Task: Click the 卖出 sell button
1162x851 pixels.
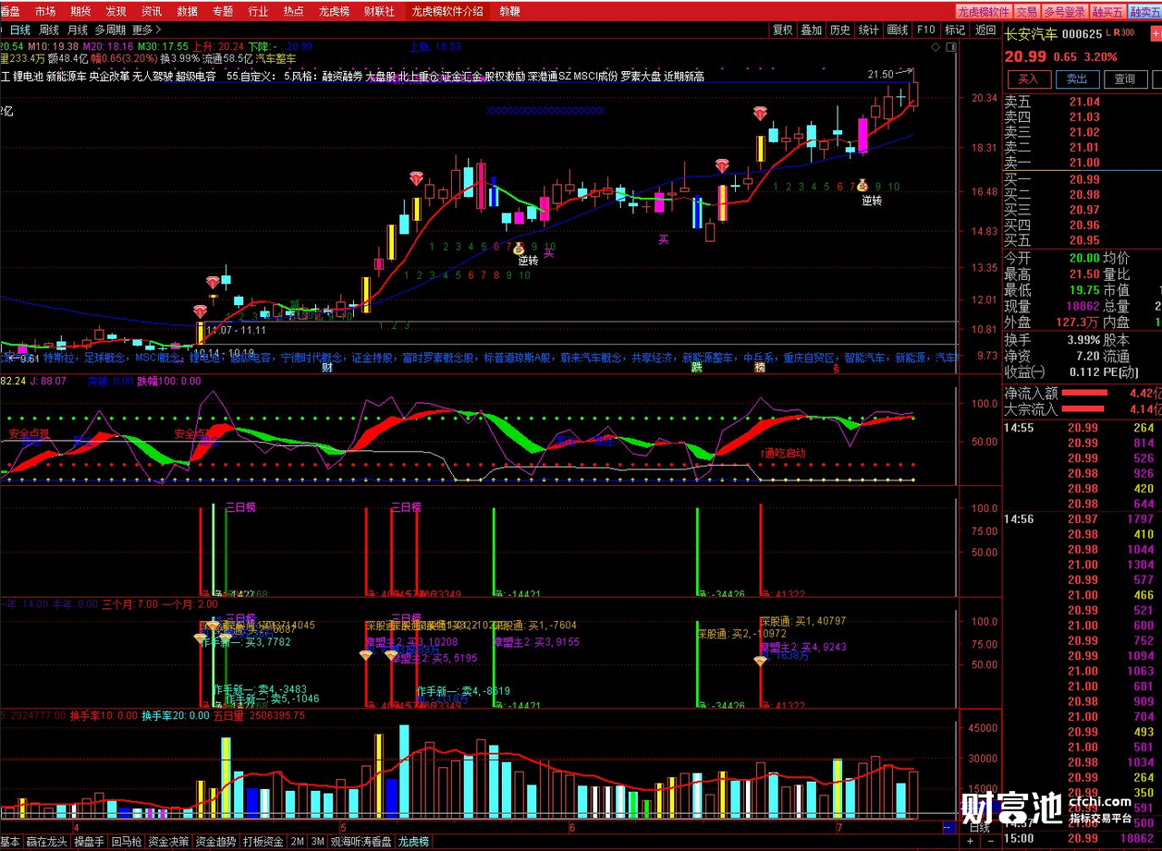Action: tap(1076, 79)
